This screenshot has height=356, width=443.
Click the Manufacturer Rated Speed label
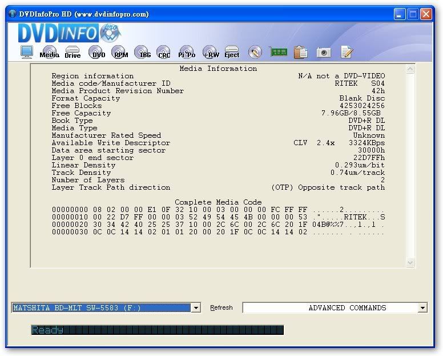click(x=106, y=135)
